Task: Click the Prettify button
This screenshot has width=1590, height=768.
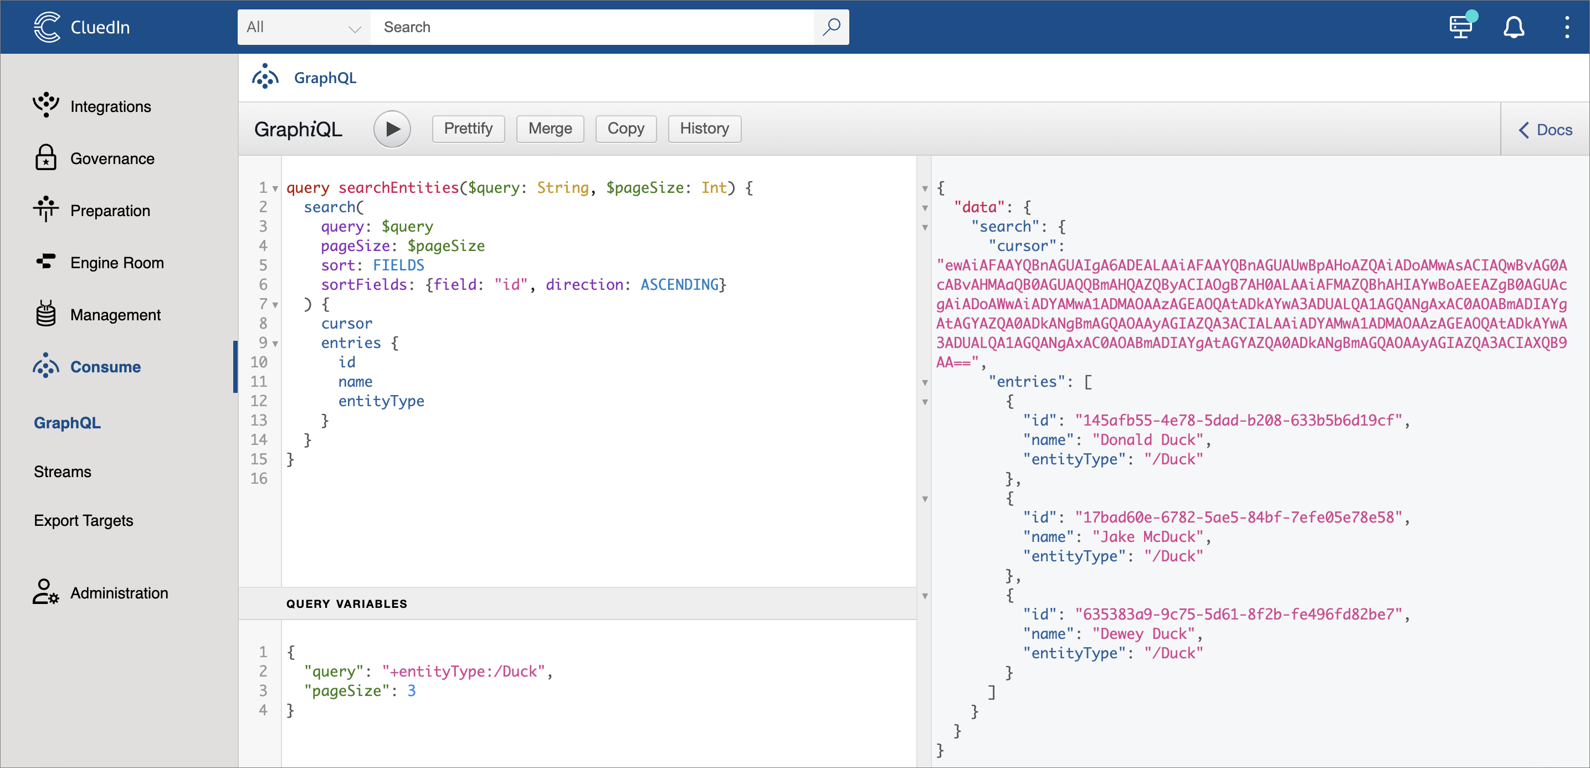Action: pos(468,129)
